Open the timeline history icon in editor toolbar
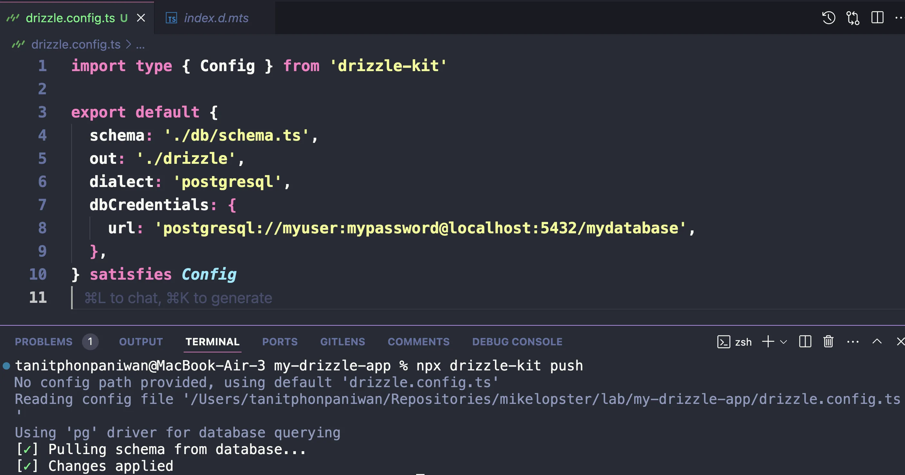Screen dimensions: 905x475 click(828, 18)
